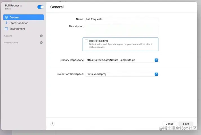Click the Cancel button
Image resolution: width=201 pixels, height=135 pixels.
[x=170, y=123]
